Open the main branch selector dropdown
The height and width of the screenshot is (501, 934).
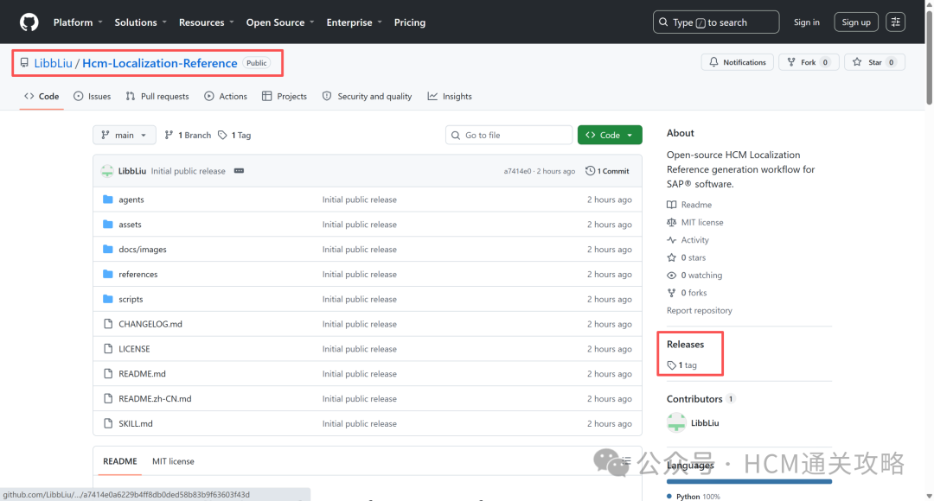[x=124, y=135]
